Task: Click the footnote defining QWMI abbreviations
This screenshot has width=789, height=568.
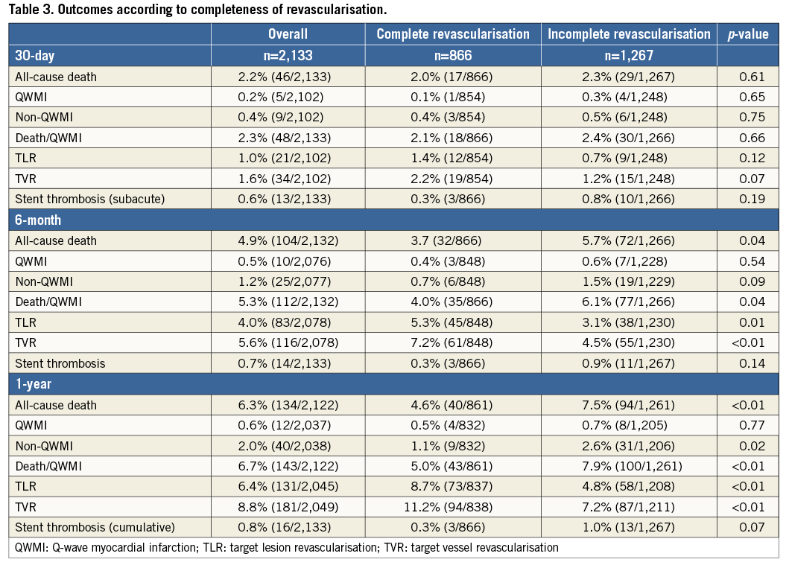Action: (286, 548)
